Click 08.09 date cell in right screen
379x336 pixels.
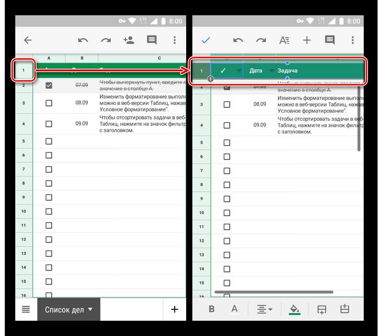[x=260, y=104]
